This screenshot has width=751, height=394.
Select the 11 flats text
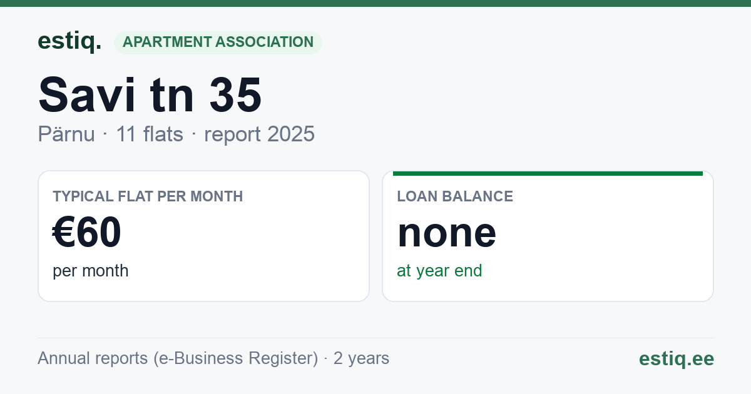click(x=150, y=134)
